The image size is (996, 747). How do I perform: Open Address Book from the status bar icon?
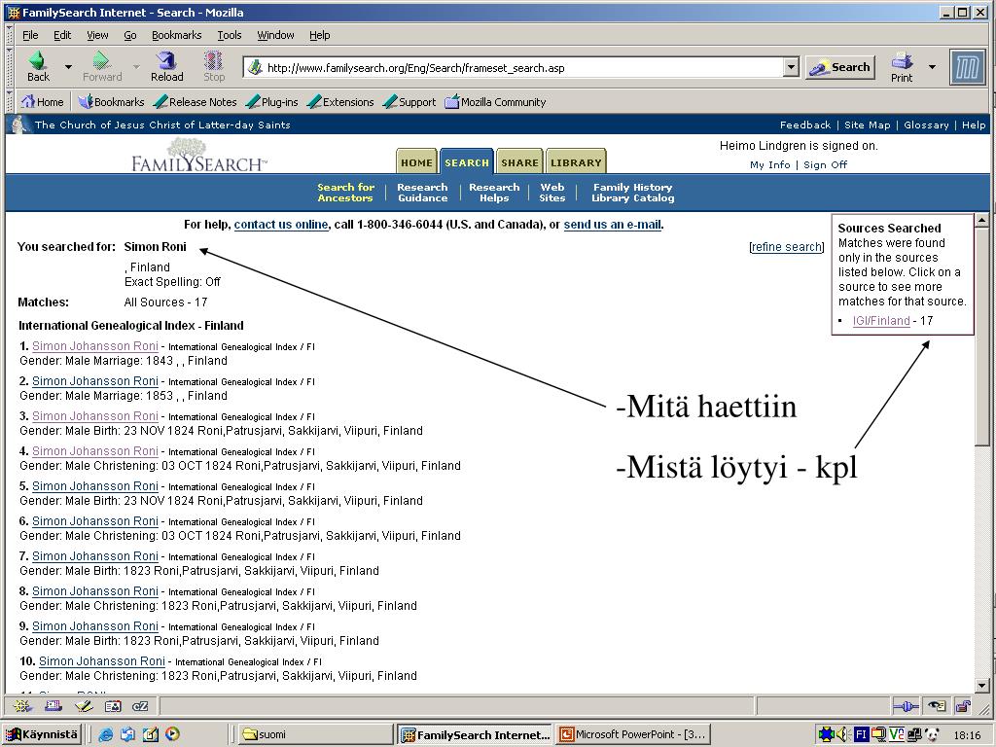[113, 706]
